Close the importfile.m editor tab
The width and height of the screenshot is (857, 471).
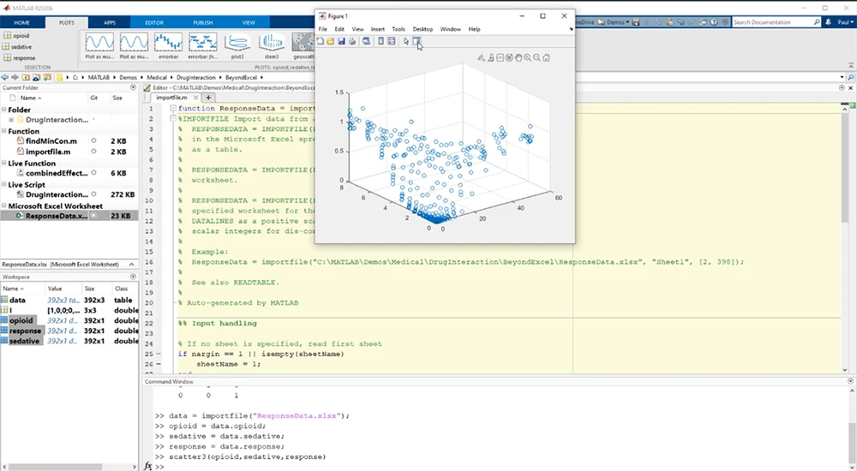tap(195, 98)
